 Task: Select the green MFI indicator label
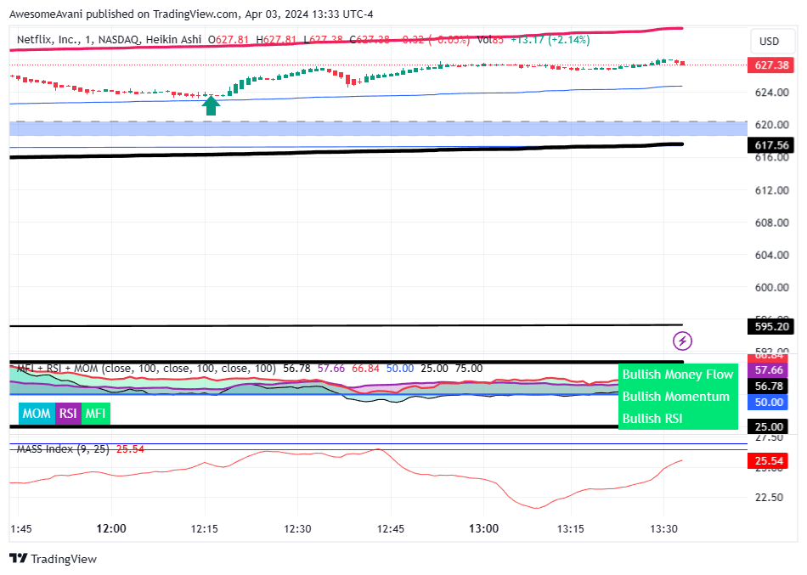(95, 414)
